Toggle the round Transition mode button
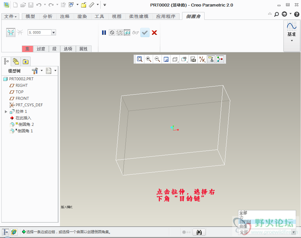 (20, 33)
